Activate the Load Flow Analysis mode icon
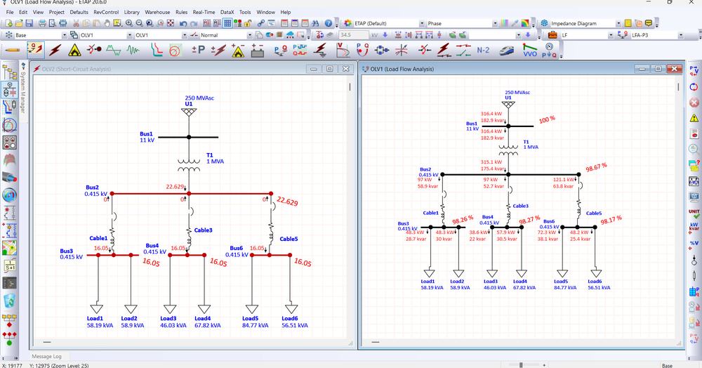This screenshot has width=702, height=368. pos(35,50)
